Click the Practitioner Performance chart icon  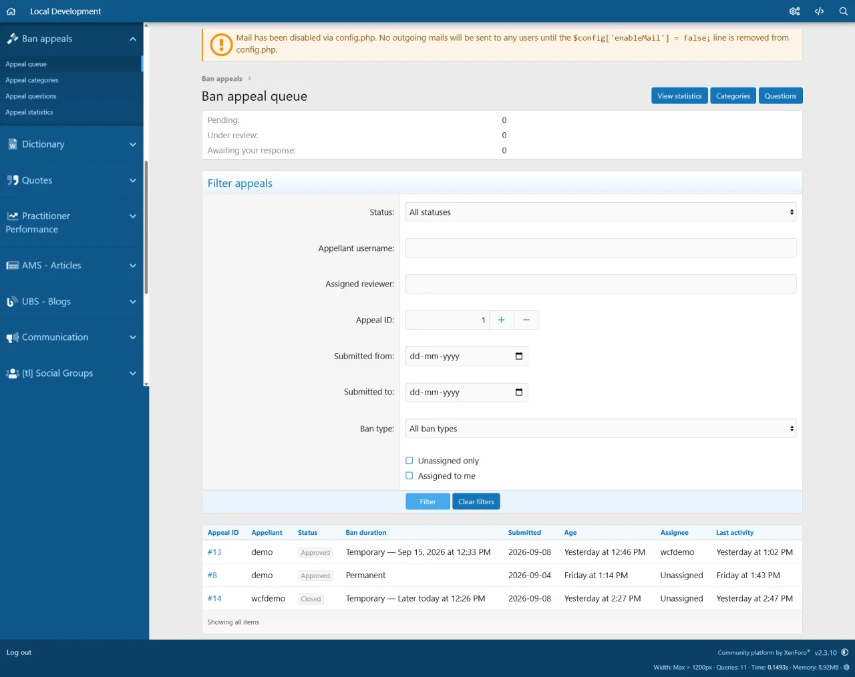pos(12,216)
